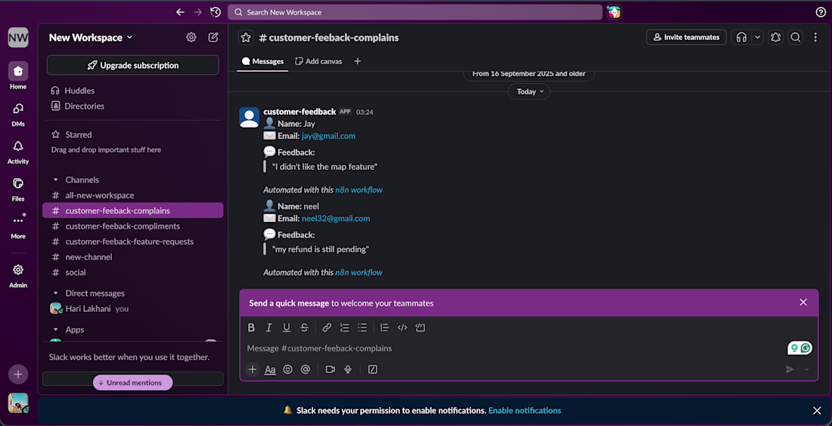This screenshot has width=832, height=426.
Task: Search in channel magnifier icon
Action: (x=796, y=37)
